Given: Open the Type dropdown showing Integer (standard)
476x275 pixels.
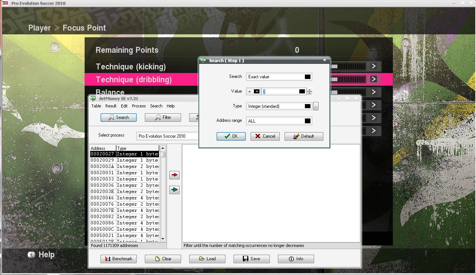Looking at the screenshot, I should coord(307,106).
